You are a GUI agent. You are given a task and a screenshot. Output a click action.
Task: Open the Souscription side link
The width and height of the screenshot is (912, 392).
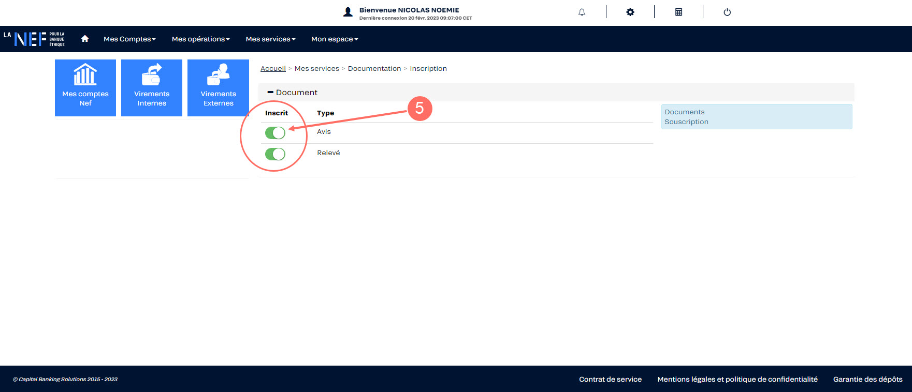click(686, 122)
